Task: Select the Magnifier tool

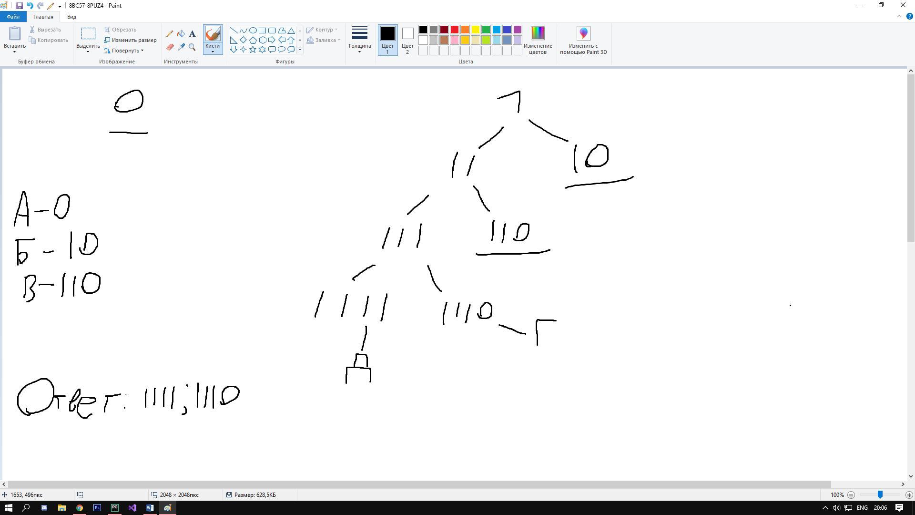Action: [x=192, y=47]
